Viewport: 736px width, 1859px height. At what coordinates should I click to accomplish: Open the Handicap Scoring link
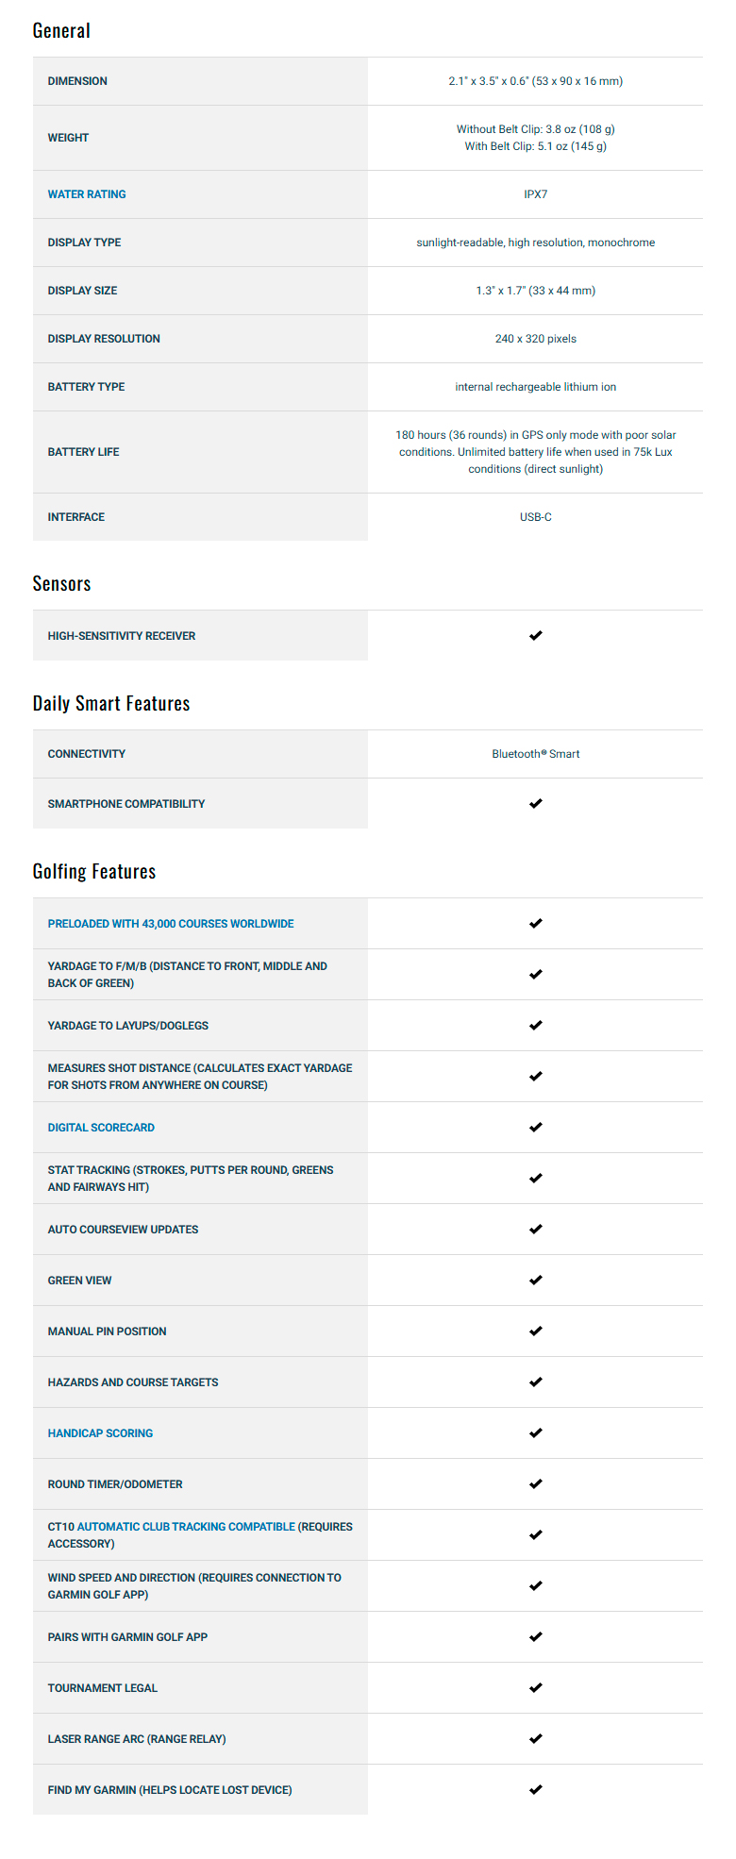coord(100,1433)
